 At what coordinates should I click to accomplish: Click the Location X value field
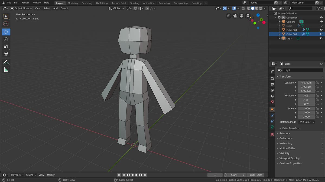pos(306,83)
